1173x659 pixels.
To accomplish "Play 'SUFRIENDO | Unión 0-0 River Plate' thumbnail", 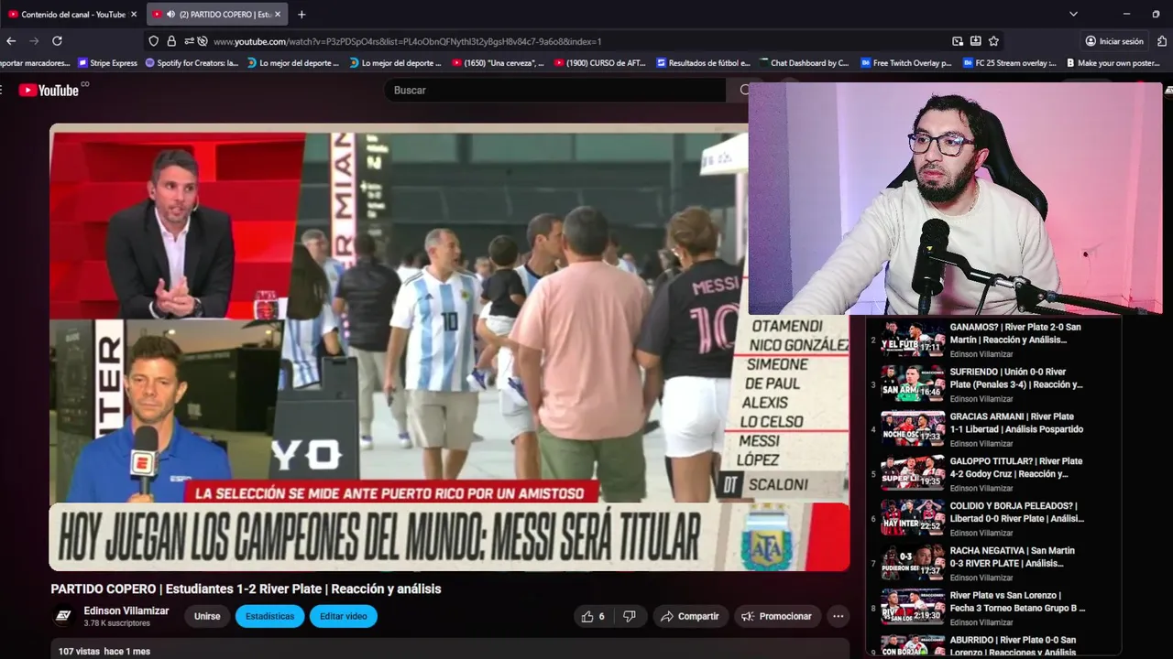I will click(x=913, y=384).
